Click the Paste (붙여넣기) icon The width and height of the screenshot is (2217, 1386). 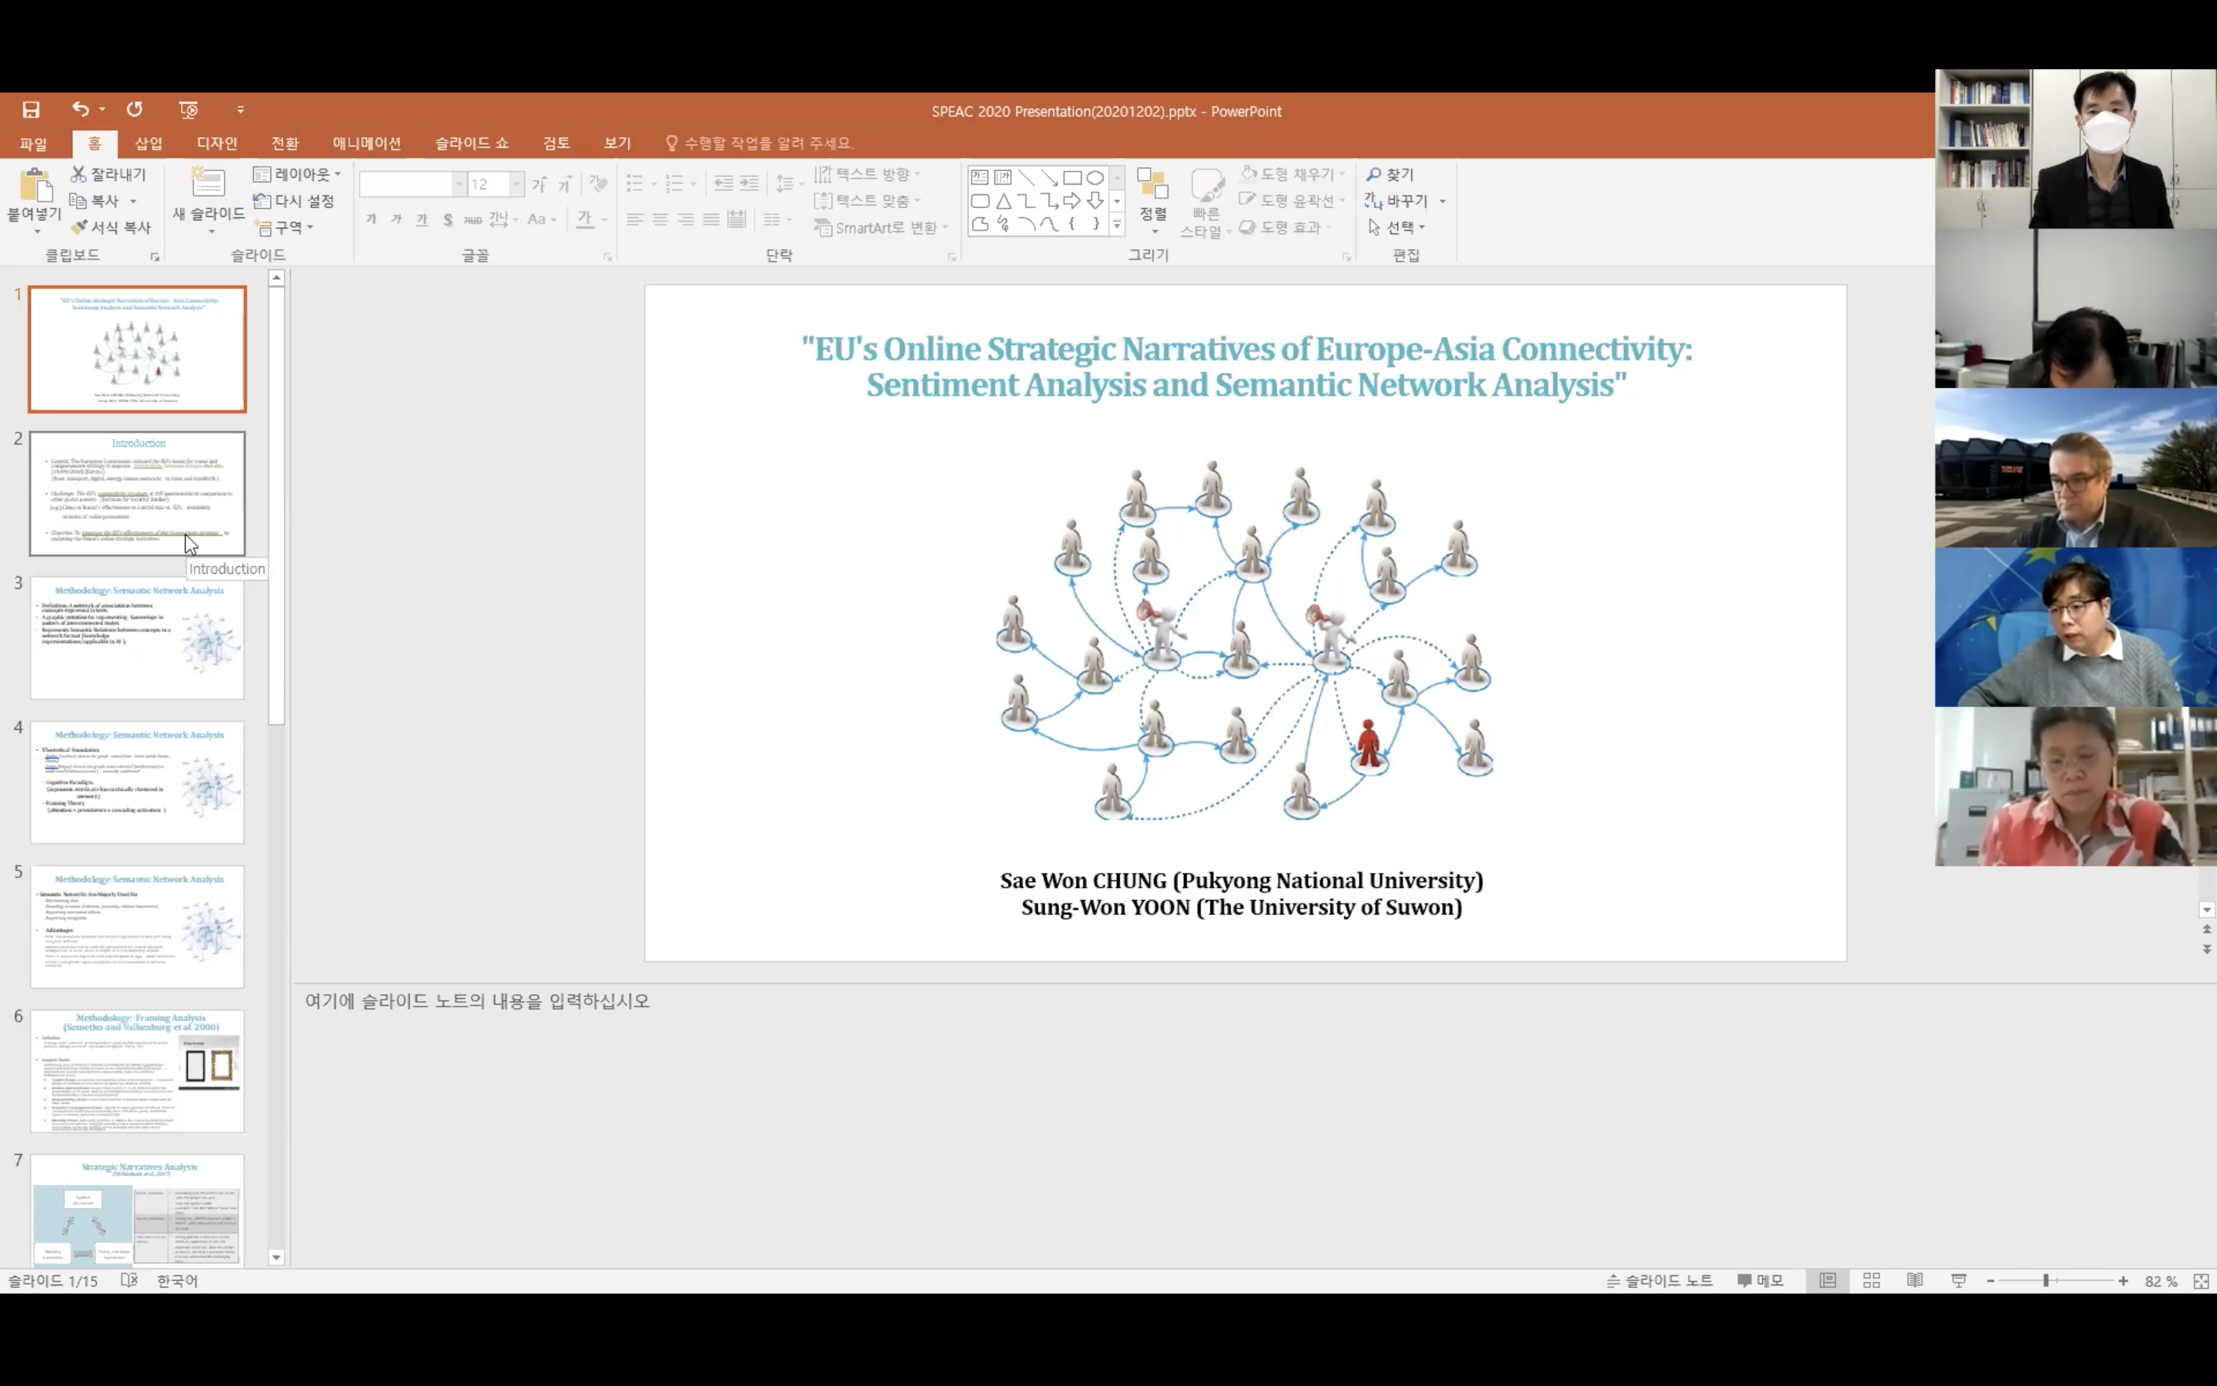click(35, 186)
